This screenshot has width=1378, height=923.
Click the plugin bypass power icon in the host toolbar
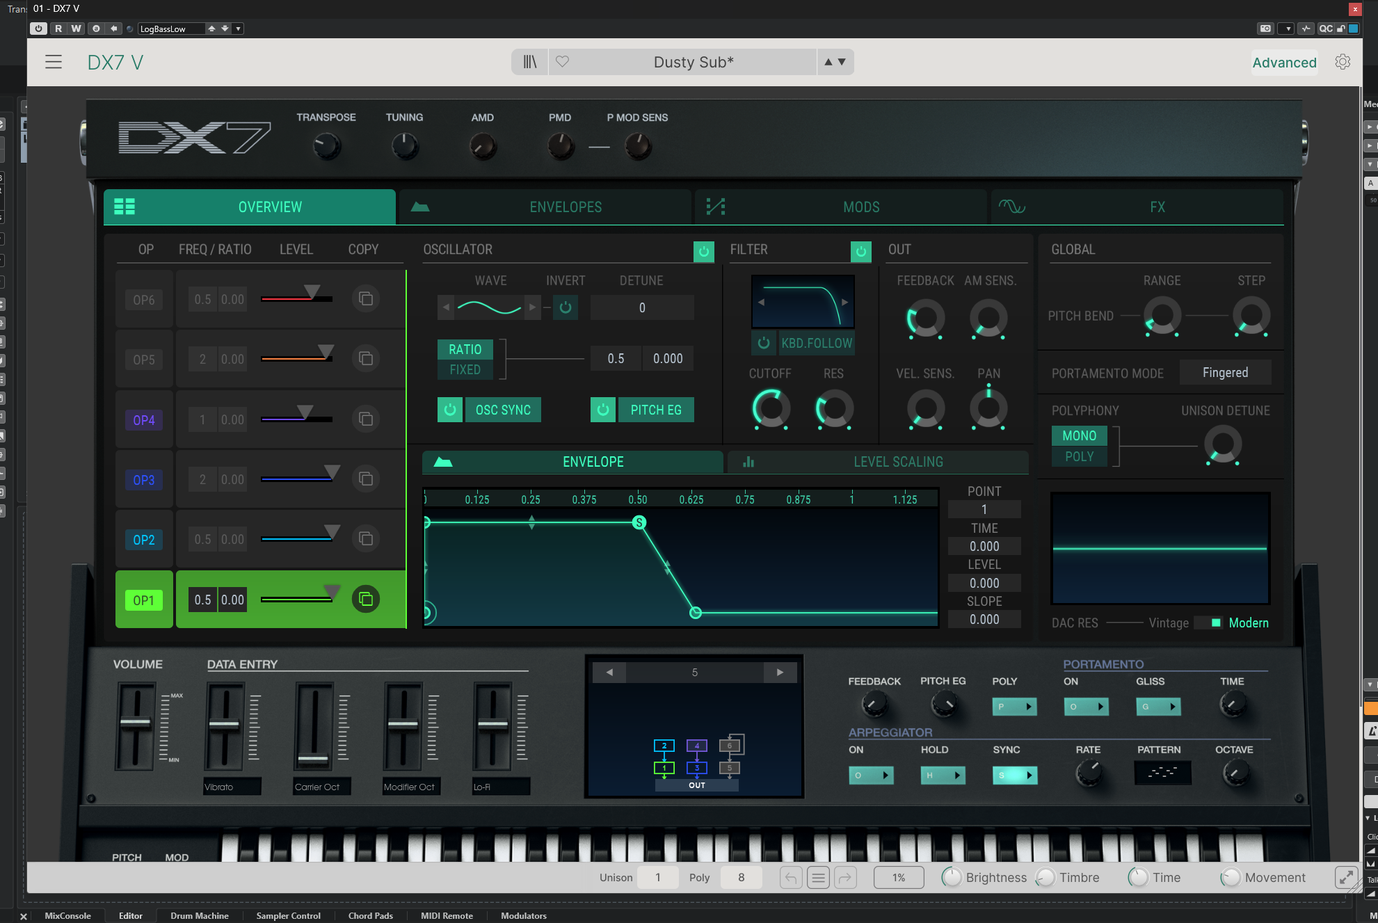(x=39, y=29)
